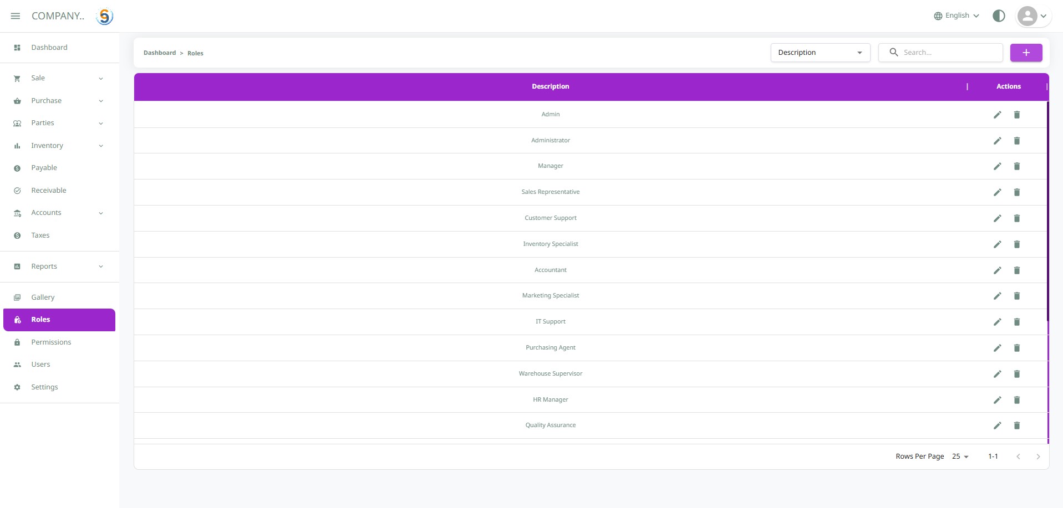Edit the Sales Representative role
The image size is (1063, 508).
[x=997, y=192]
